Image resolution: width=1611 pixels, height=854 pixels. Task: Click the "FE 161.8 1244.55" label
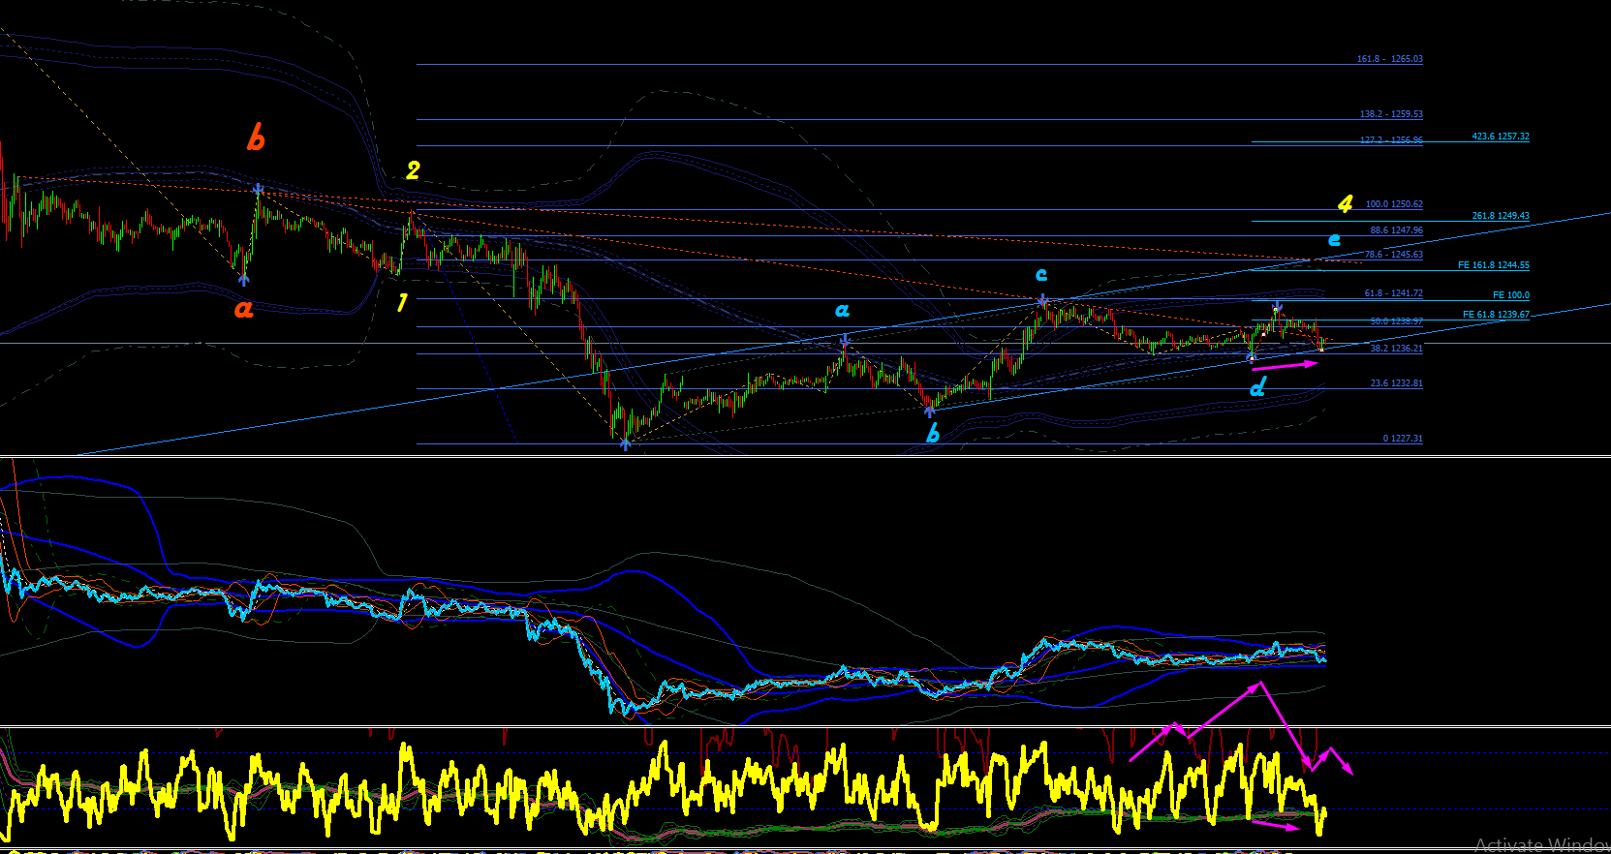coord(1494,265)
